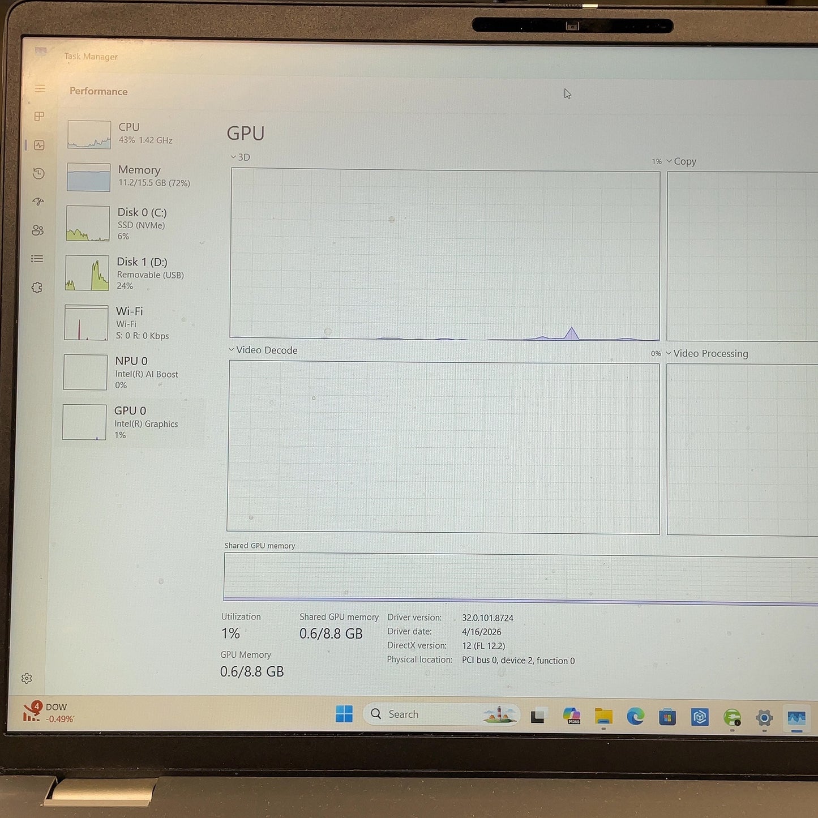Open the green globe app on taskbar
The width and height of the screenshot is (818, 818).
tap(732, 718)
